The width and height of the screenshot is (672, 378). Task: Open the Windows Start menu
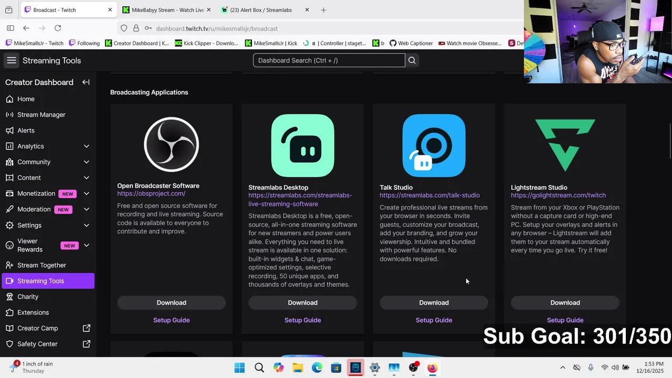pyautogui.click(x=239, y=368)
